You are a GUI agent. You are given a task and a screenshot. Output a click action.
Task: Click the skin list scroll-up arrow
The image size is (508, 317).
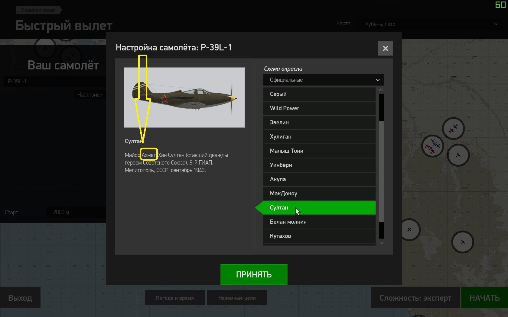381,90
